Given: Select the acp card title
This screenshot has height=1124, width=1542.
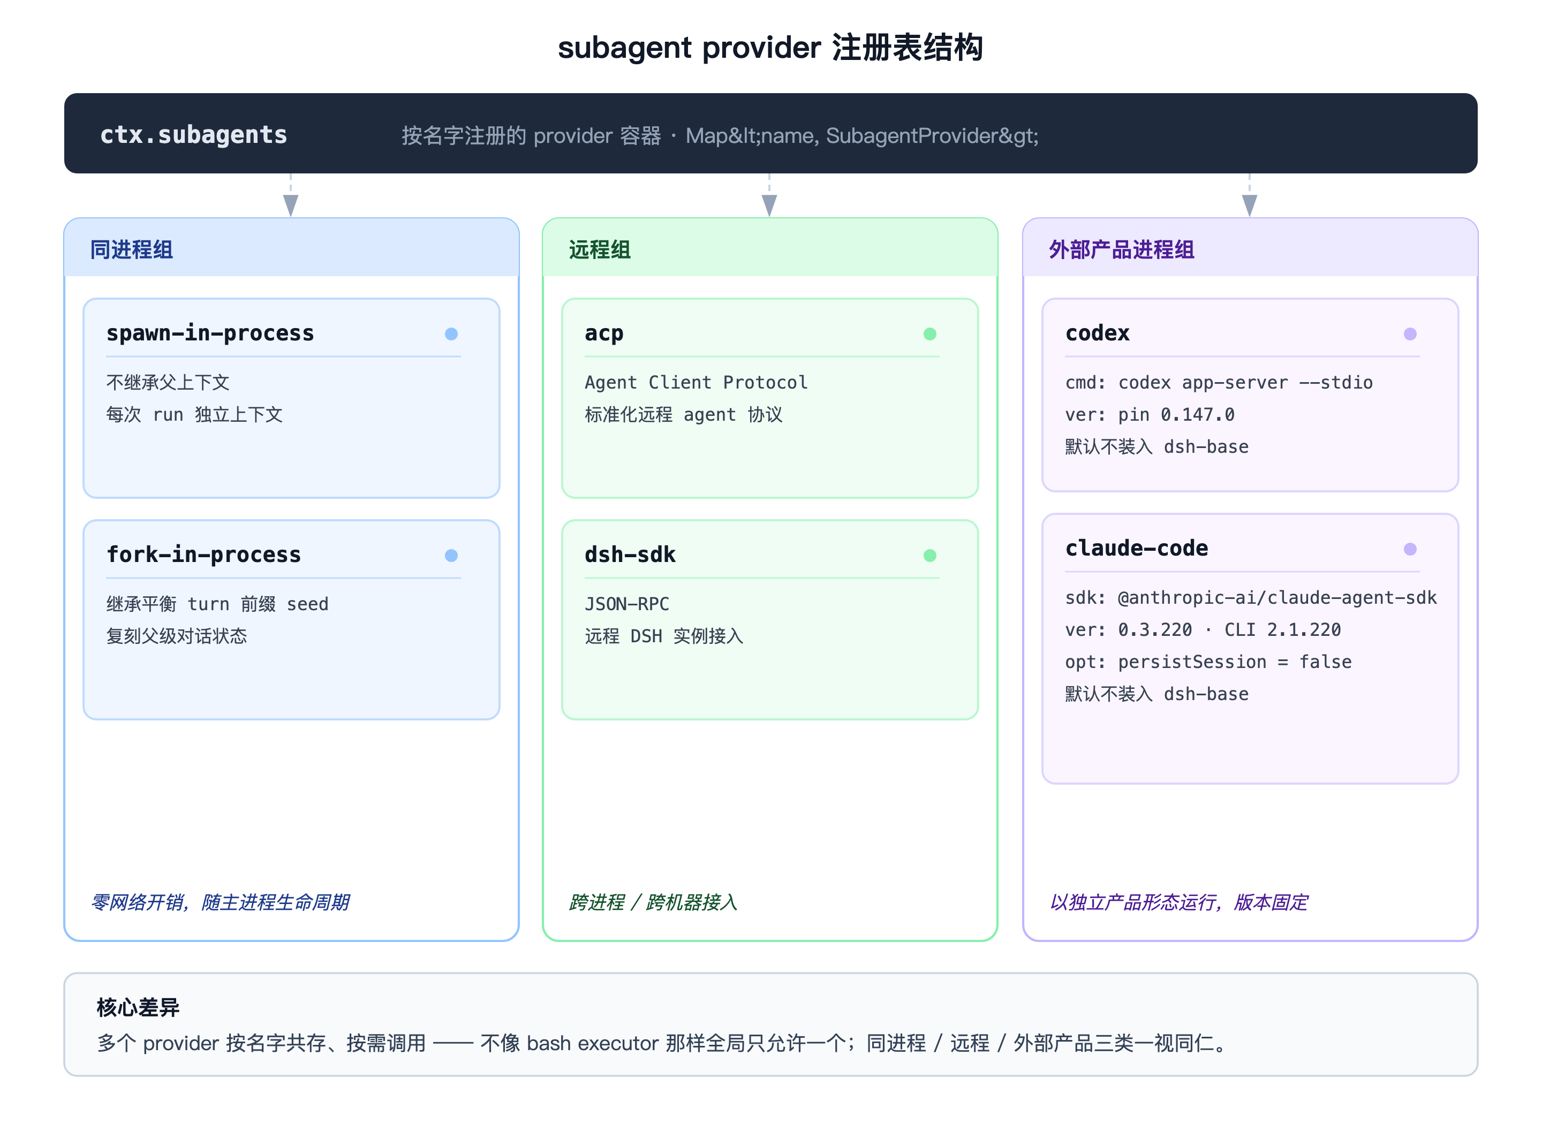Looking at the screenshot, I should click(x=603, y=333).
